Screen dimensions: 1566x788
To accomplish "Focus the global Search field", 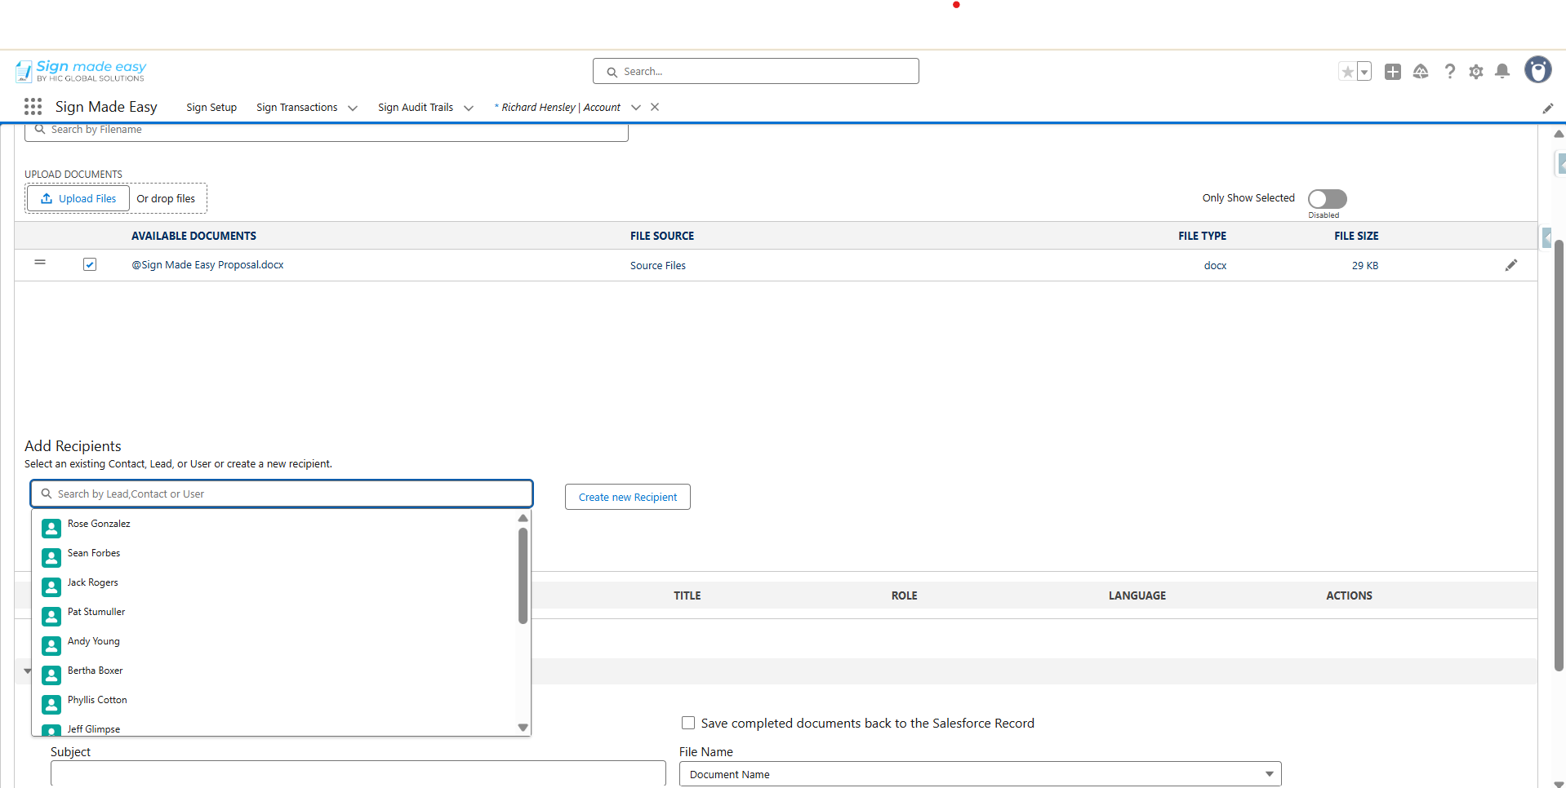I will [x=756, y=71].
